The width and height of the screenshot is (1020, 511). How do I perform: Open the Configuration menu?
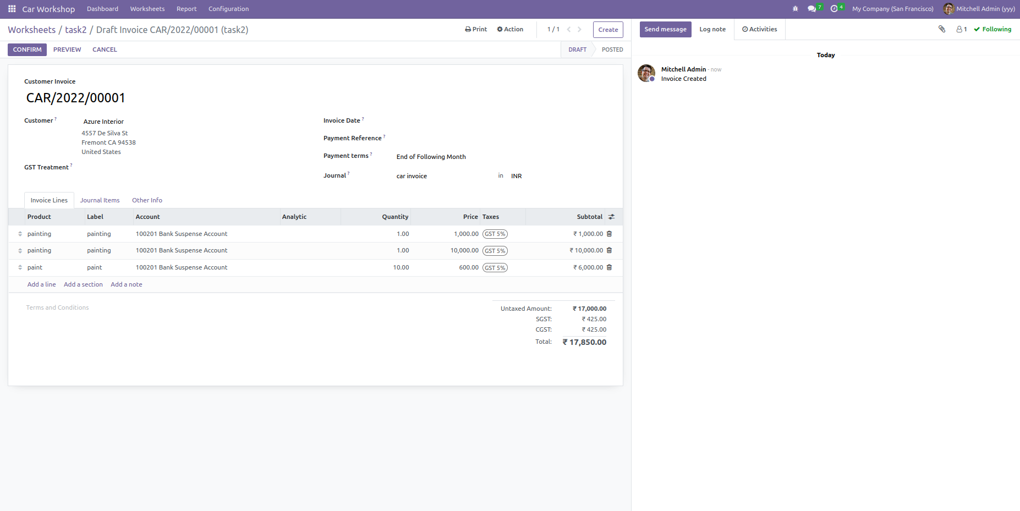coord(228,9)
